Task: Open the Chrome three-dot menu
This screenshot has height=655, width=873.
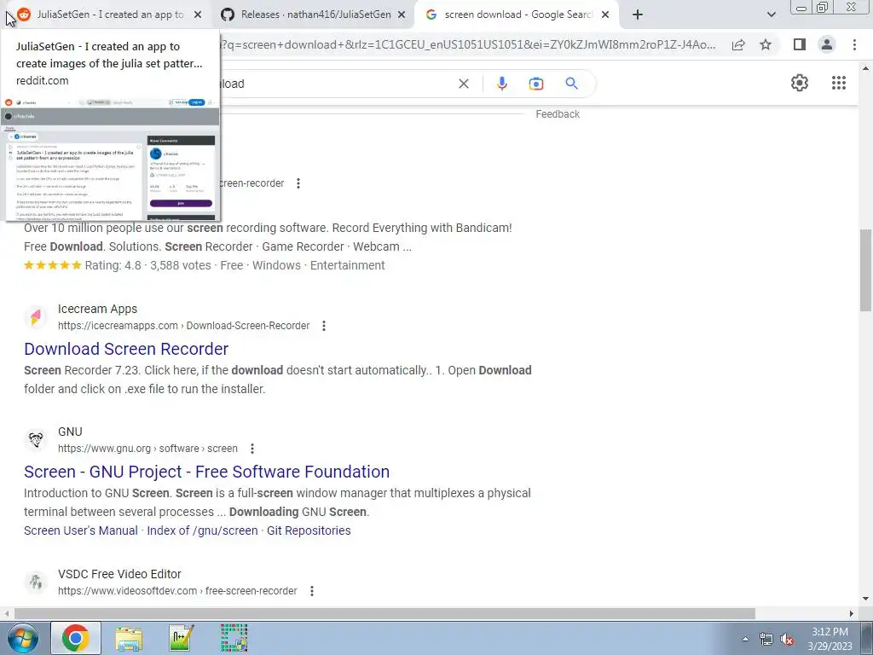Action: point(854,44)
